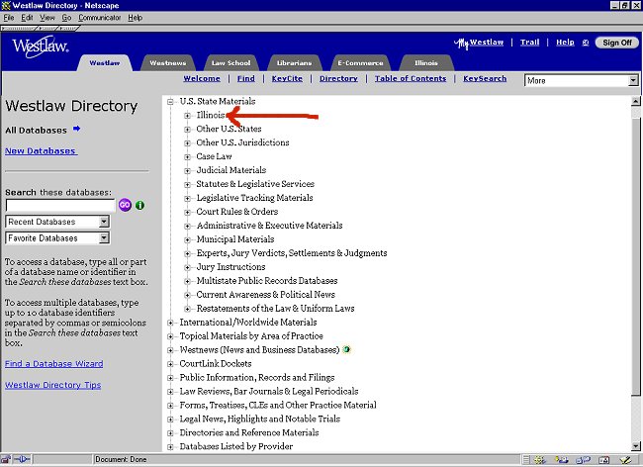
Task: Open the Directory link
Action: pos(338,79)
